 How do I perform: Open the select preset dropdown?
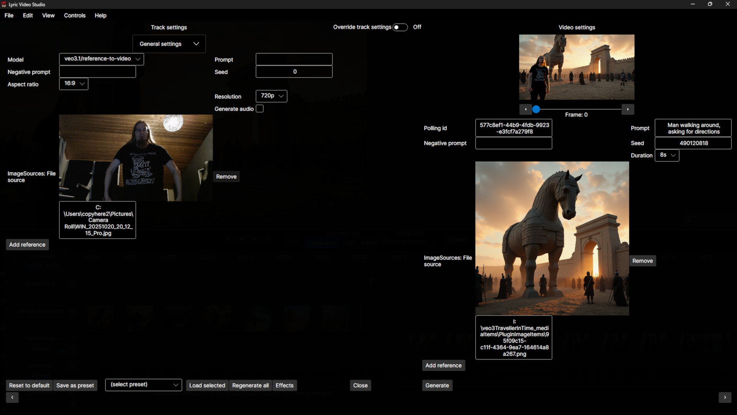click(x=143, y=385)
